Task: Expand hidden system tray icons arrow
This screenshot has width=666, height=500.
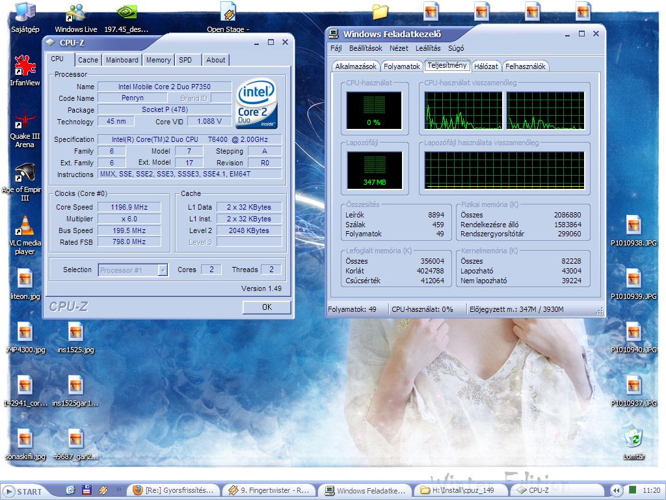Action: click(x=617, y=490)
